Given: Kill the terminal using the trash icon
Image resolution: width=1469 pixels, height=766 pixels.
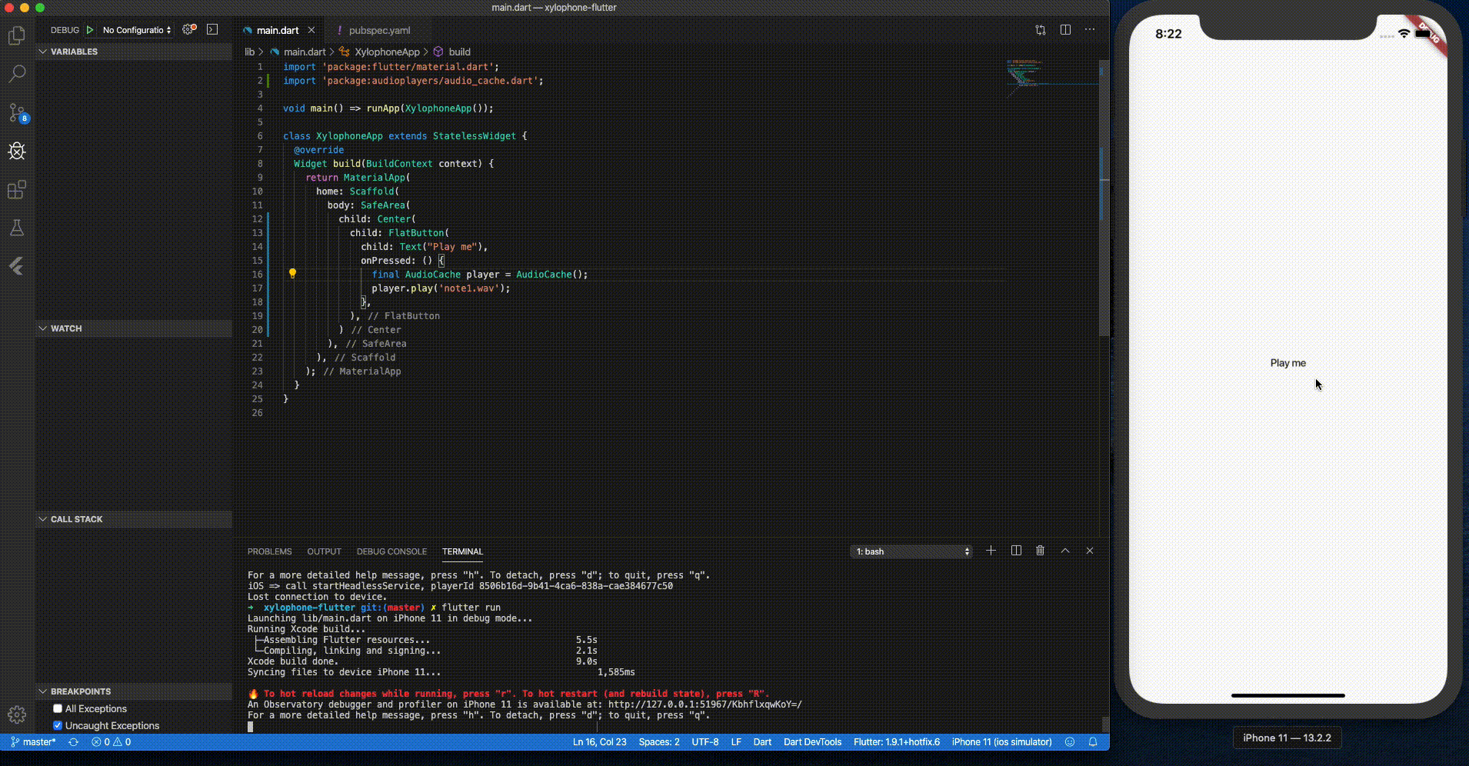Looking at the screenshot, I should pos(1040,551).
